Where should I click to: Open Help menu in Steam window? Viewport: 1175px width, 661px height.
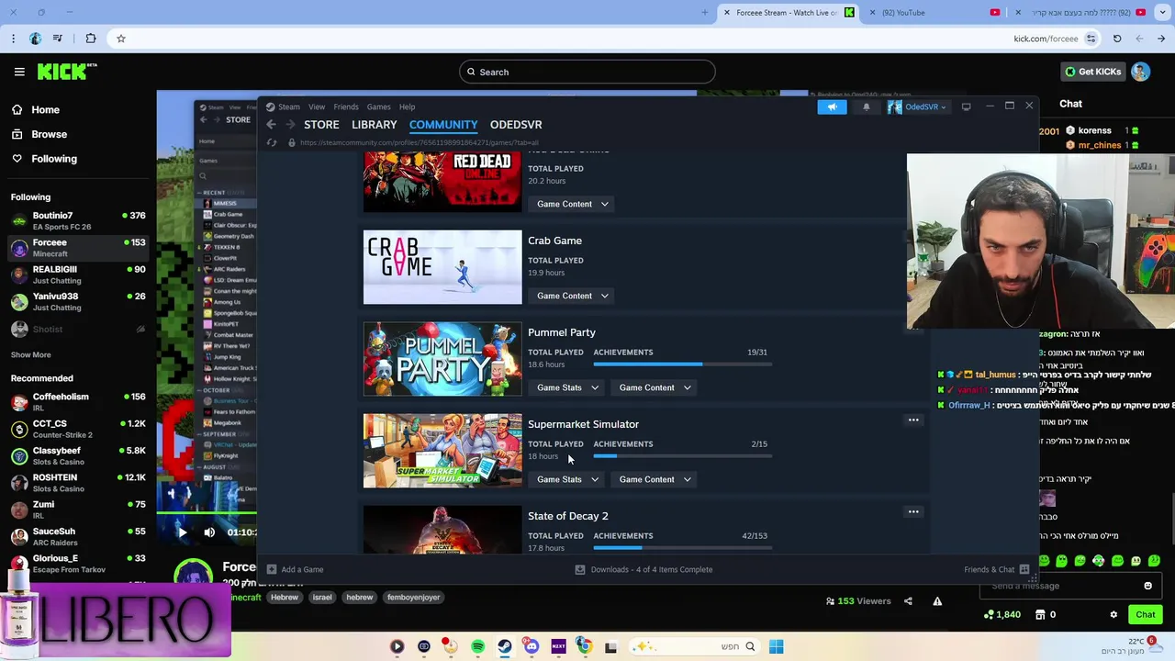(x=407, y=107)
